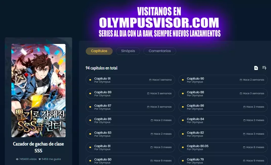Click 'Por Olympus' under Capítulo 88

[x=195, y=96]
